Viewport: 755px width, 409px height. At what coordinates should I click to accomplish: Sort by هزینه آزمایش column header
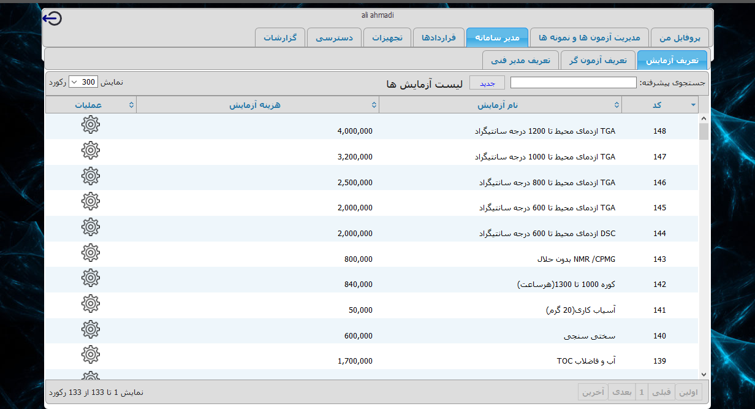(x=255, y=105)
